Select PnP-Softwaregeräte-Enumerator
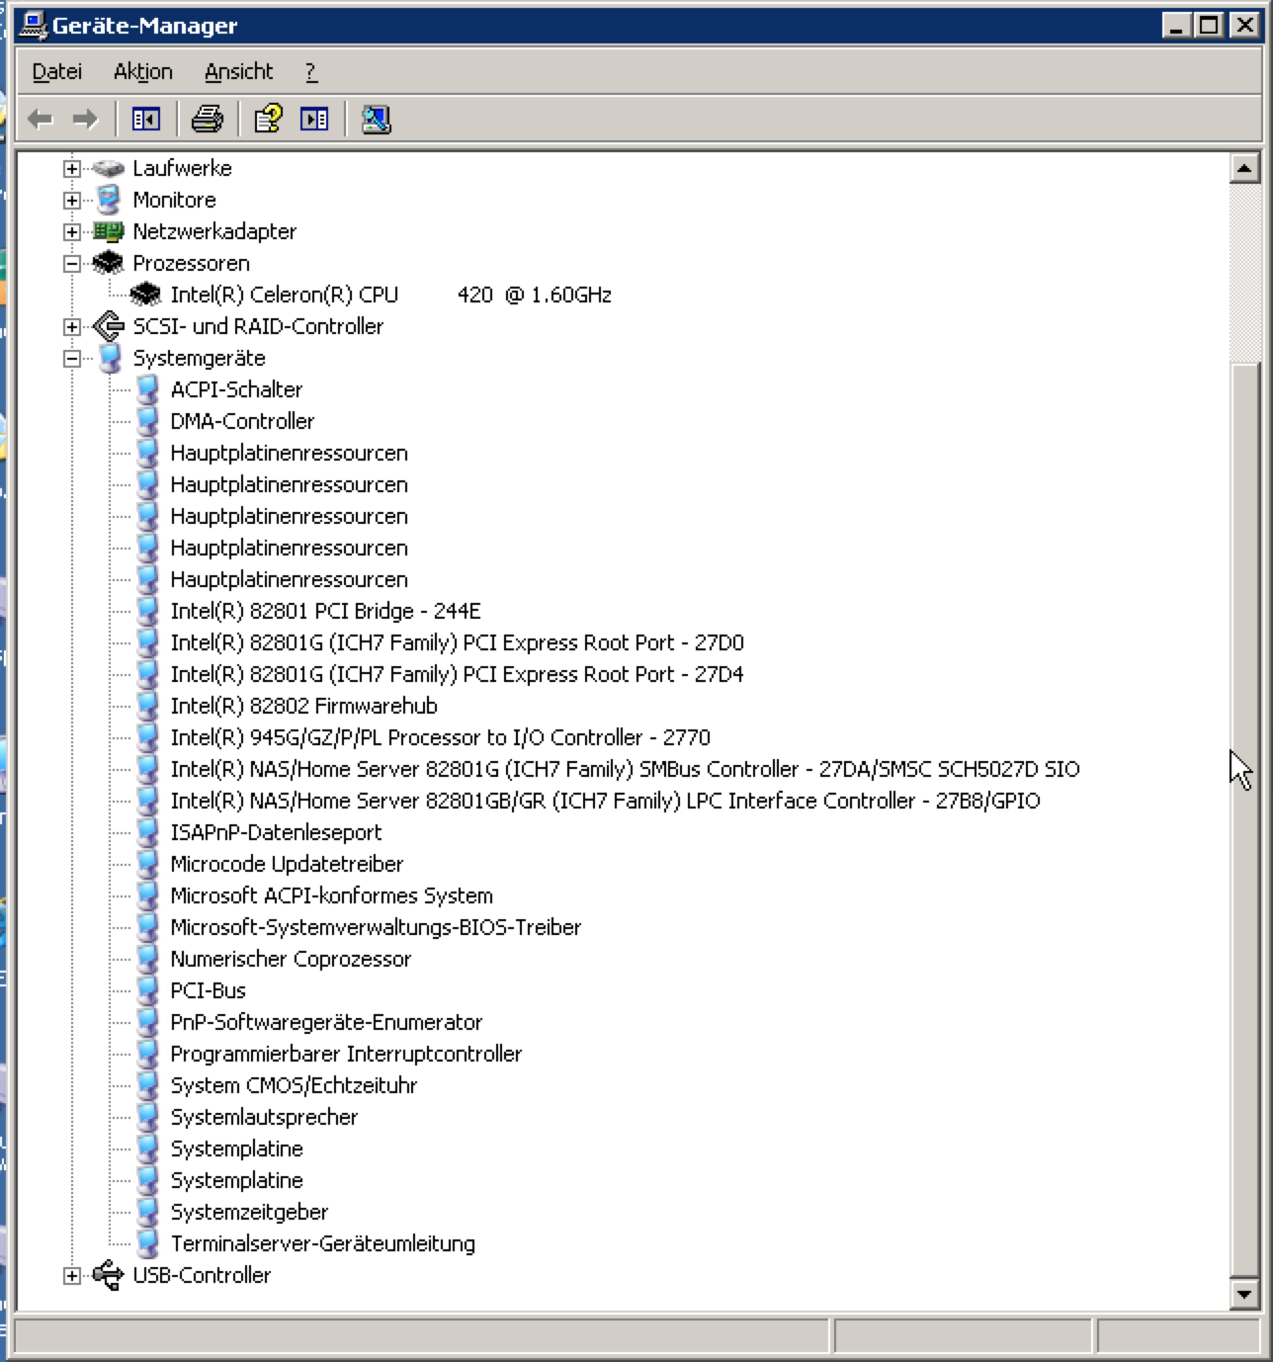Viewport: 1273px width, 1362px height. 326,1022
